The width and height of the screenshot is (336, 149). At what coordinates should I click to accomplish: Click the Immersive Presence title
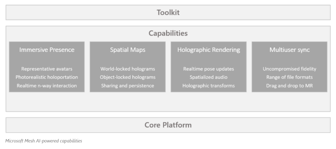(47, 50)
